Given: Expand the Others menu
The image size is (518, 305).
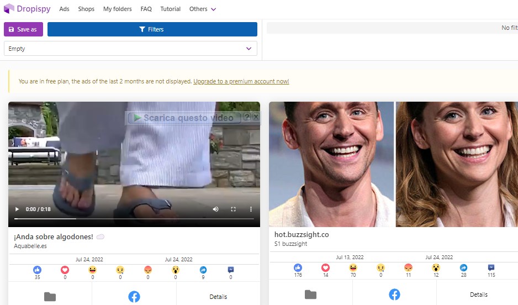Looking at the screenshot, I should (x=202, y=9).
